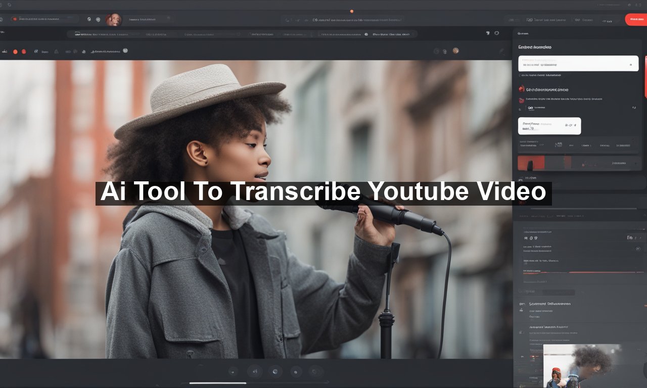Select the small white card in the right panel
Image resolution: width=647 pixels, height=388 pixels.
pyautogui.click(x=549, y=126)
